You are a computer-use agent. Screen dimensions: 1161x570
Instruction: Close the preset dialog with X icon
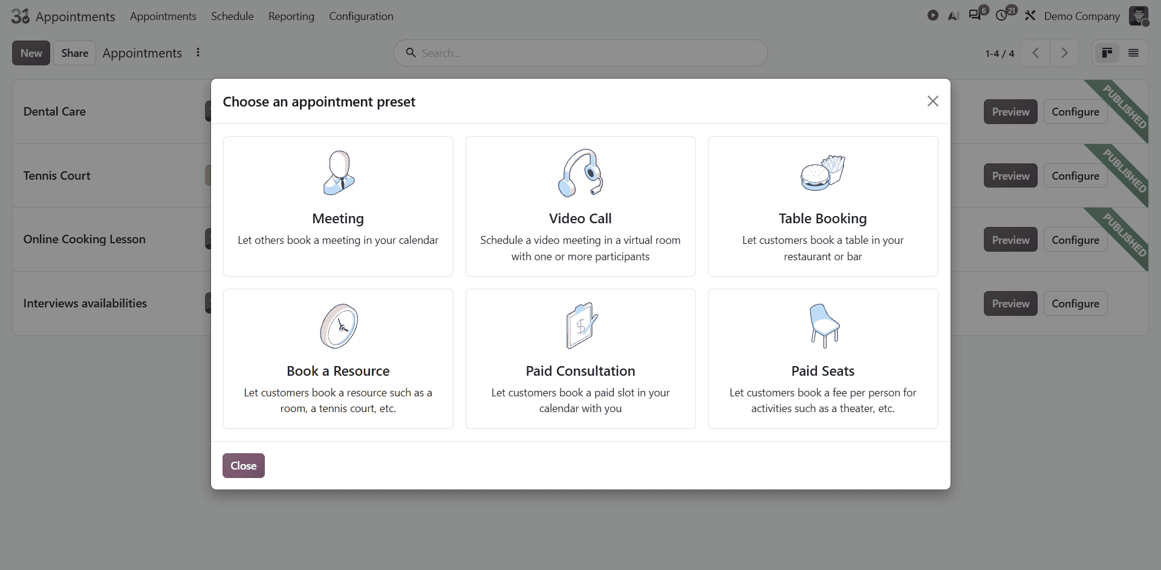tap(933, 101)
